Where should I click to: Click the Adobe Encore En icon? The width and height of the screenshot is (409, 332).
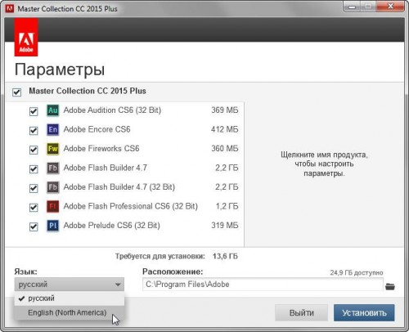[x=53, y=129]
